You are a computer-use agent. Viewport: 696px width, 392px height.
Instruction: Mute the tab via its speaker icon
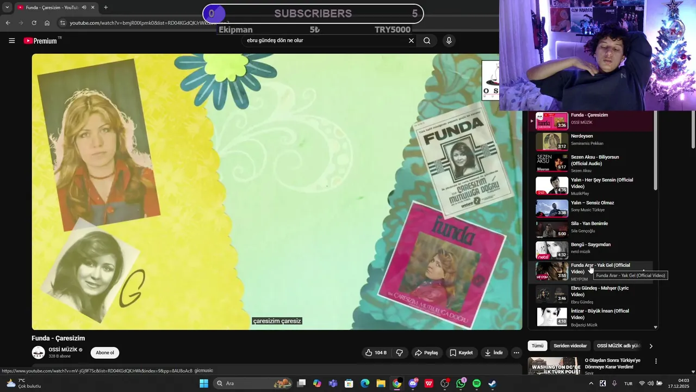pos(84,8)
